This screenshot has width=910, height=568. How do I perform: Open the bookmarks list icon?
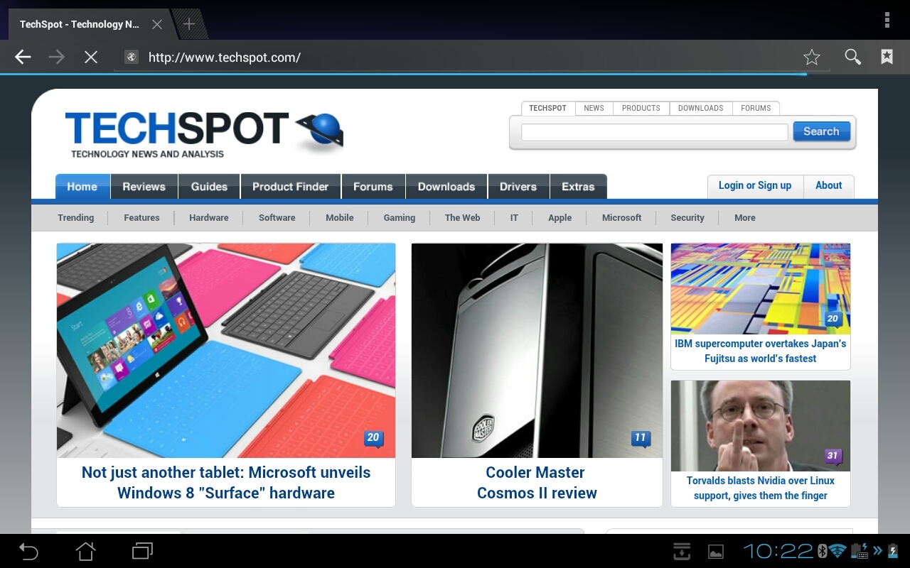tap(887, 58)
